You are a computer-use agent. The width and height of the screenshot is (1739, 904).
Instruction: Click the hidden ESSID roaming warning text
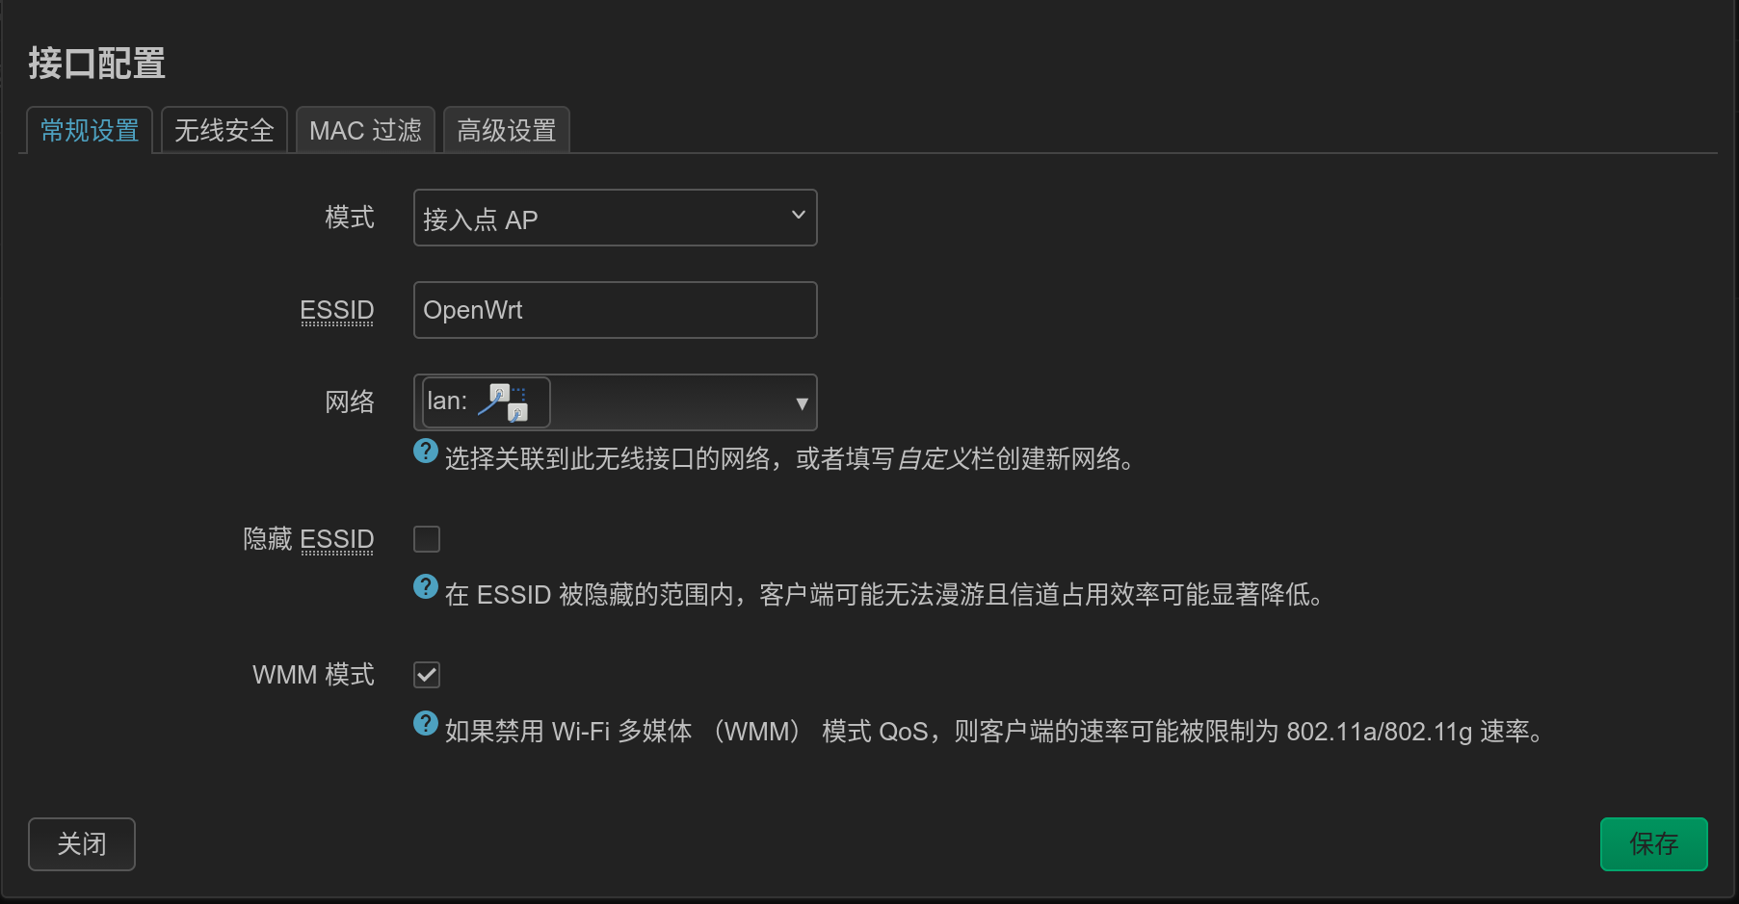click(x=884, y=595)
